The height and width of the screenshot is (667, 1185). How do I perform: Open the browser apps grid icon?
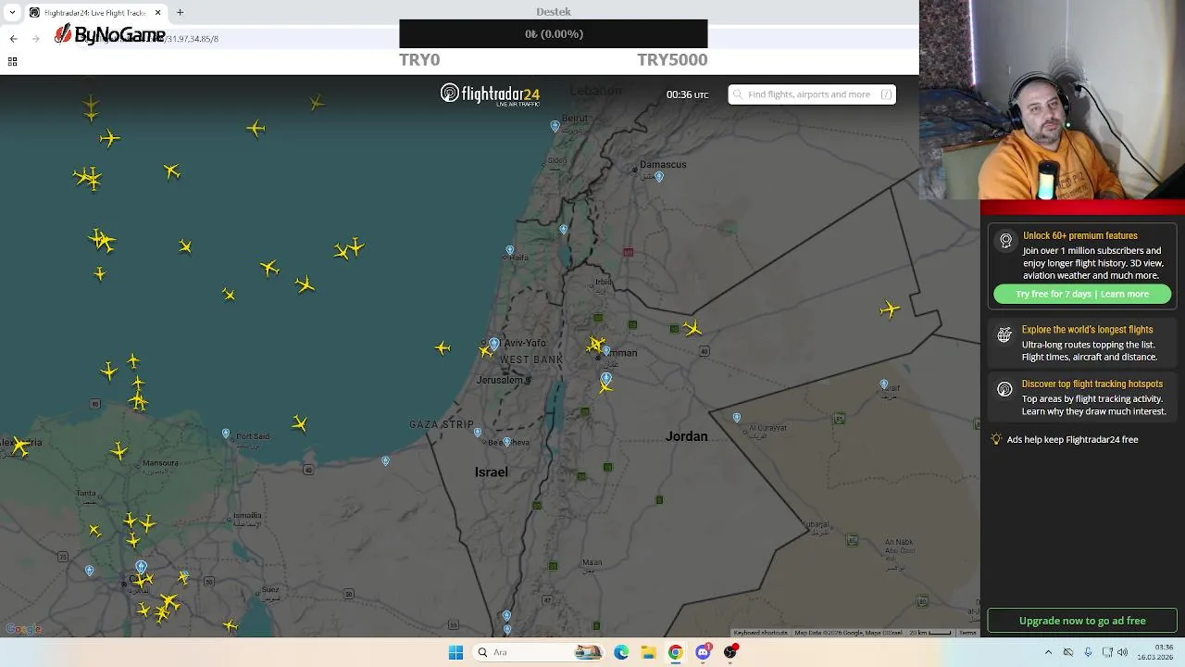12,61
